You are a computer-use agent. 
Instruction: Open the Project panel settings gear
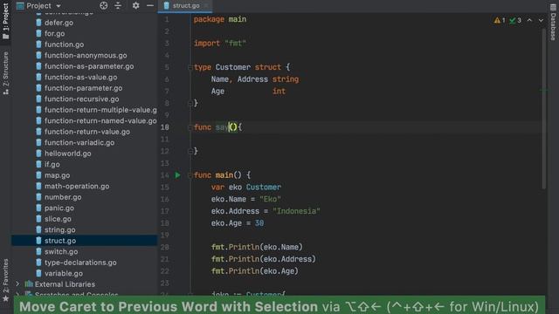(136, 6)
